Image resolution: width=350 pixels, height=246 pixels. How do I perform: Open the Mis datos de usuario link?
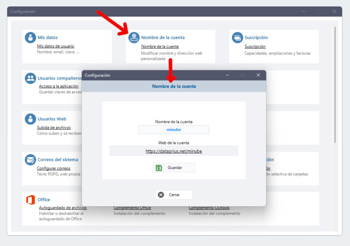56,46
